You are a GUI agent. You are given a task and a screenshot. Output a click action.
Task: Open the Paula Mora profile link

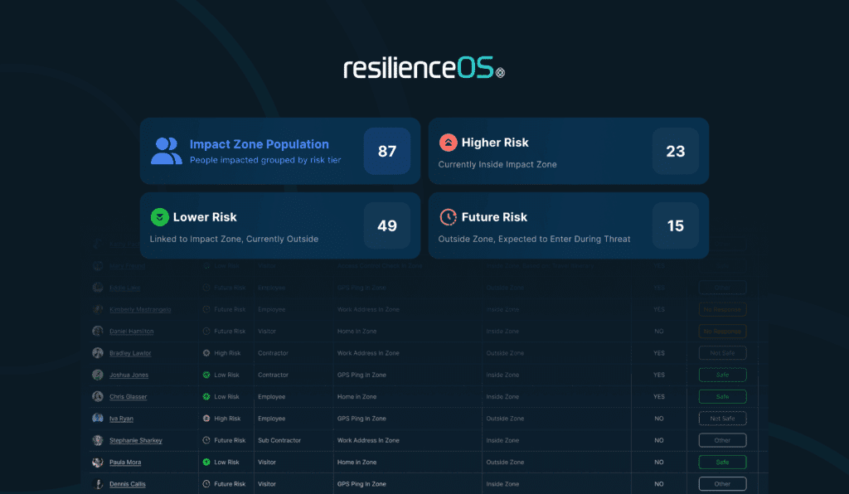[125, 462]
